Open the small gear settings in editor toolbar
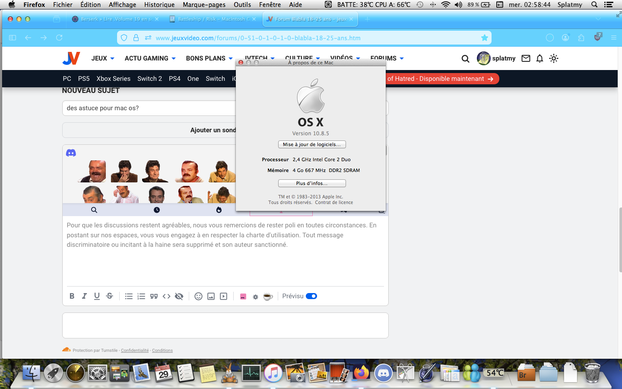Screen dimensions: 622x389 click(x=255, y=297)
